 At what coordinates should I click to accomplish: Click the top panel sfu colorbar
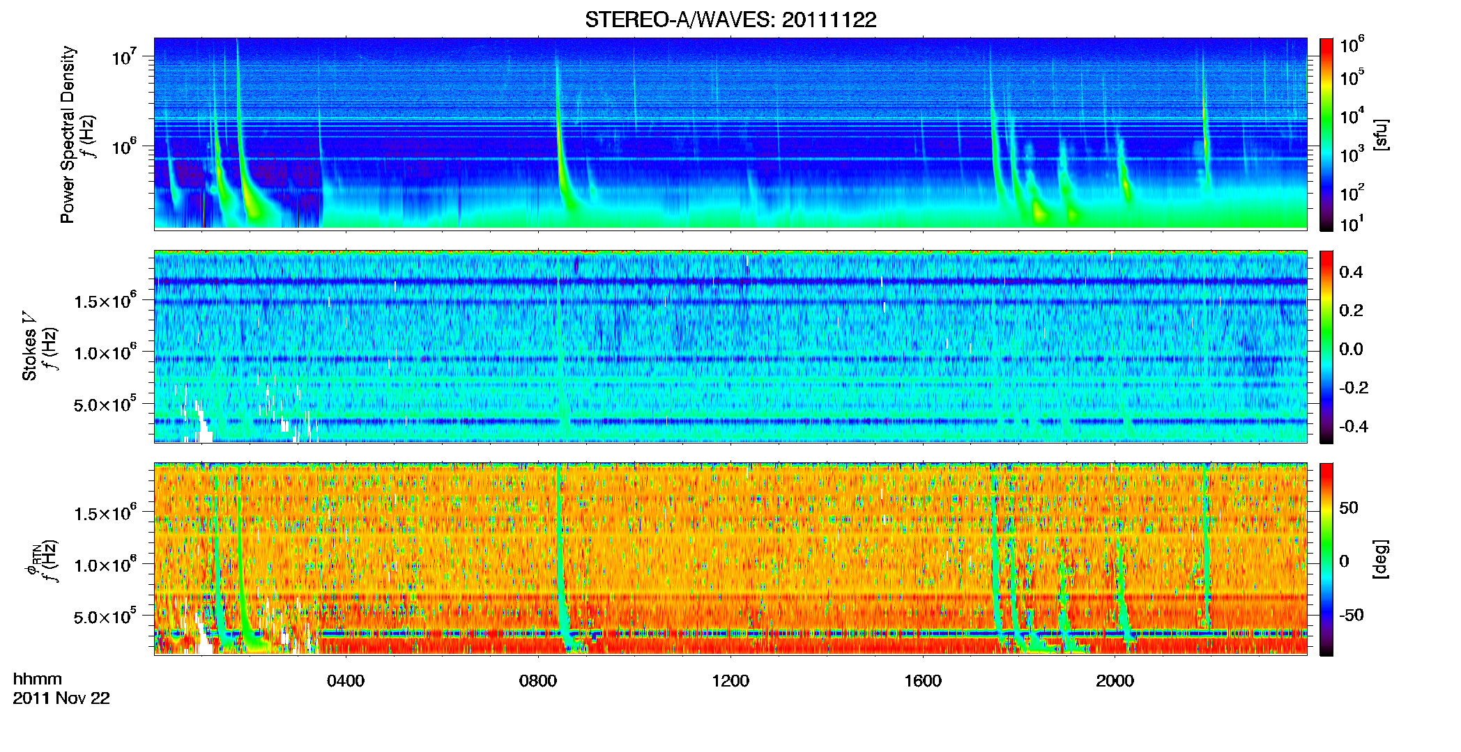[1326, 134]
